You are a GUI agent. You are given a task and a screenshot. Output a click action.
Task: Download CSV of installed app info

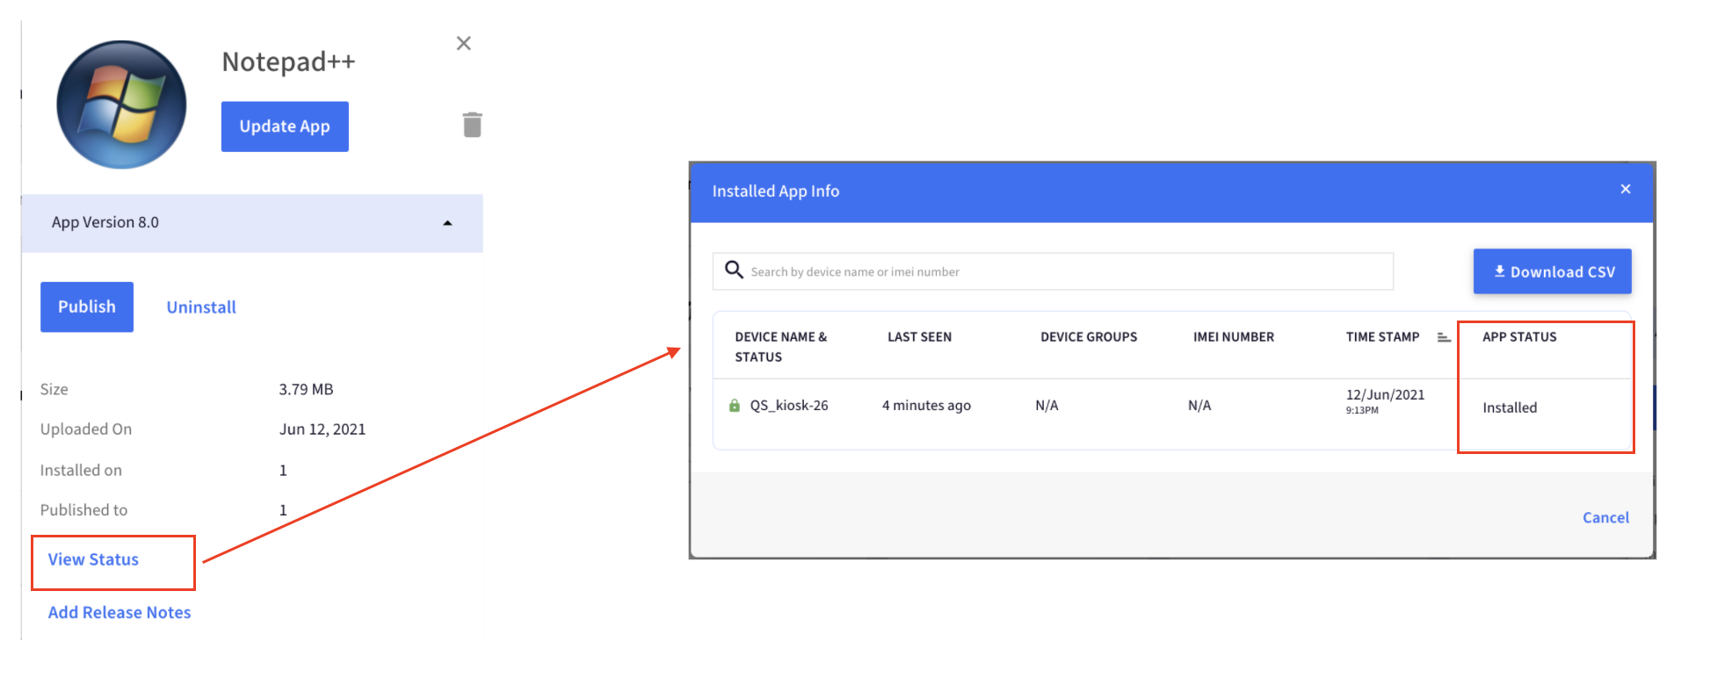1553,271
